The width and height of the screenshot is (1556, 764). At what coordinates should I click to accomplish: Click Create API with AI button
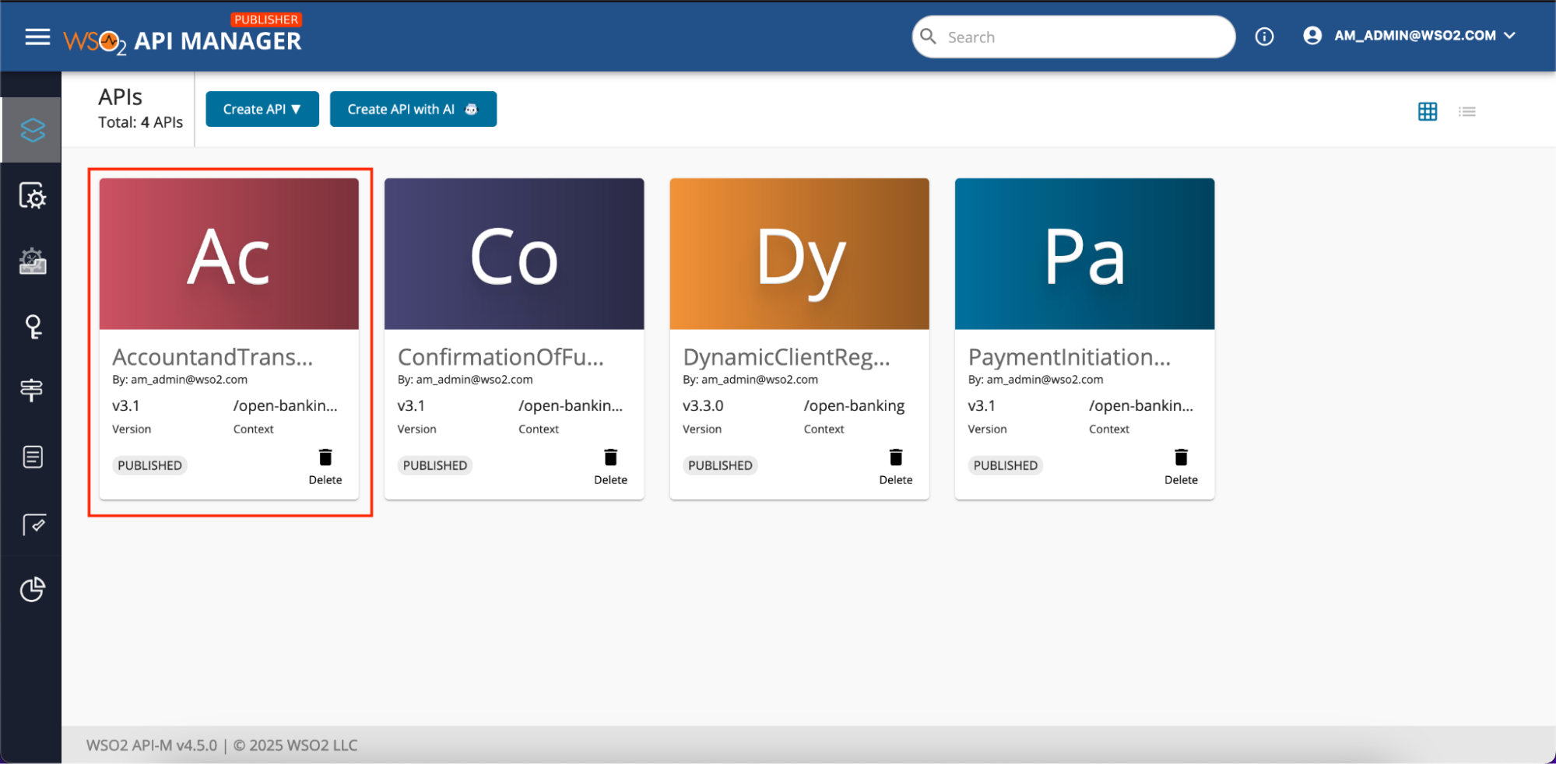pos(413,109)
